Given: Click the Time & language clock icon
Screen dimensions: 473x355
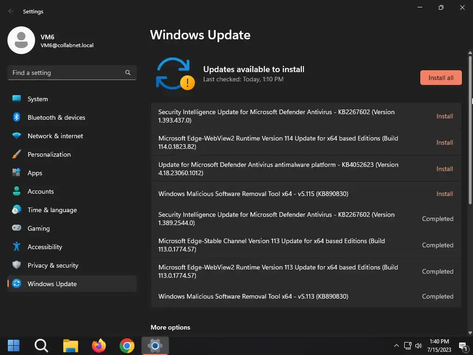Looking at the screenshot, I should pos(17,209).
